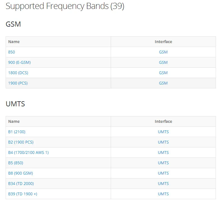Open UMTS interface link in B4 row

click(x=163, y=152)
